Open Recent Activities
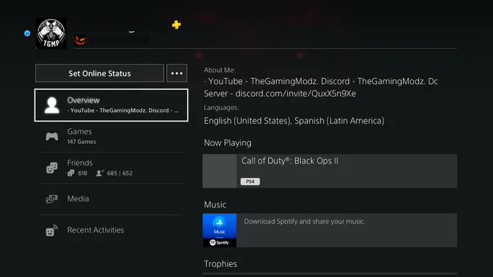 [112, 230]
